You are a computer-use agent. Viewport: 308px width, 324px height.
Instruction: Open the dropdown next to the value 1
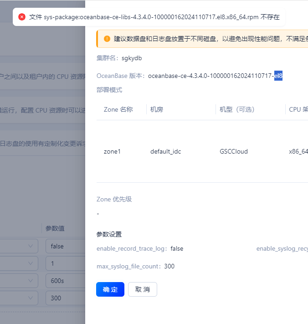[x=31, y=263]
